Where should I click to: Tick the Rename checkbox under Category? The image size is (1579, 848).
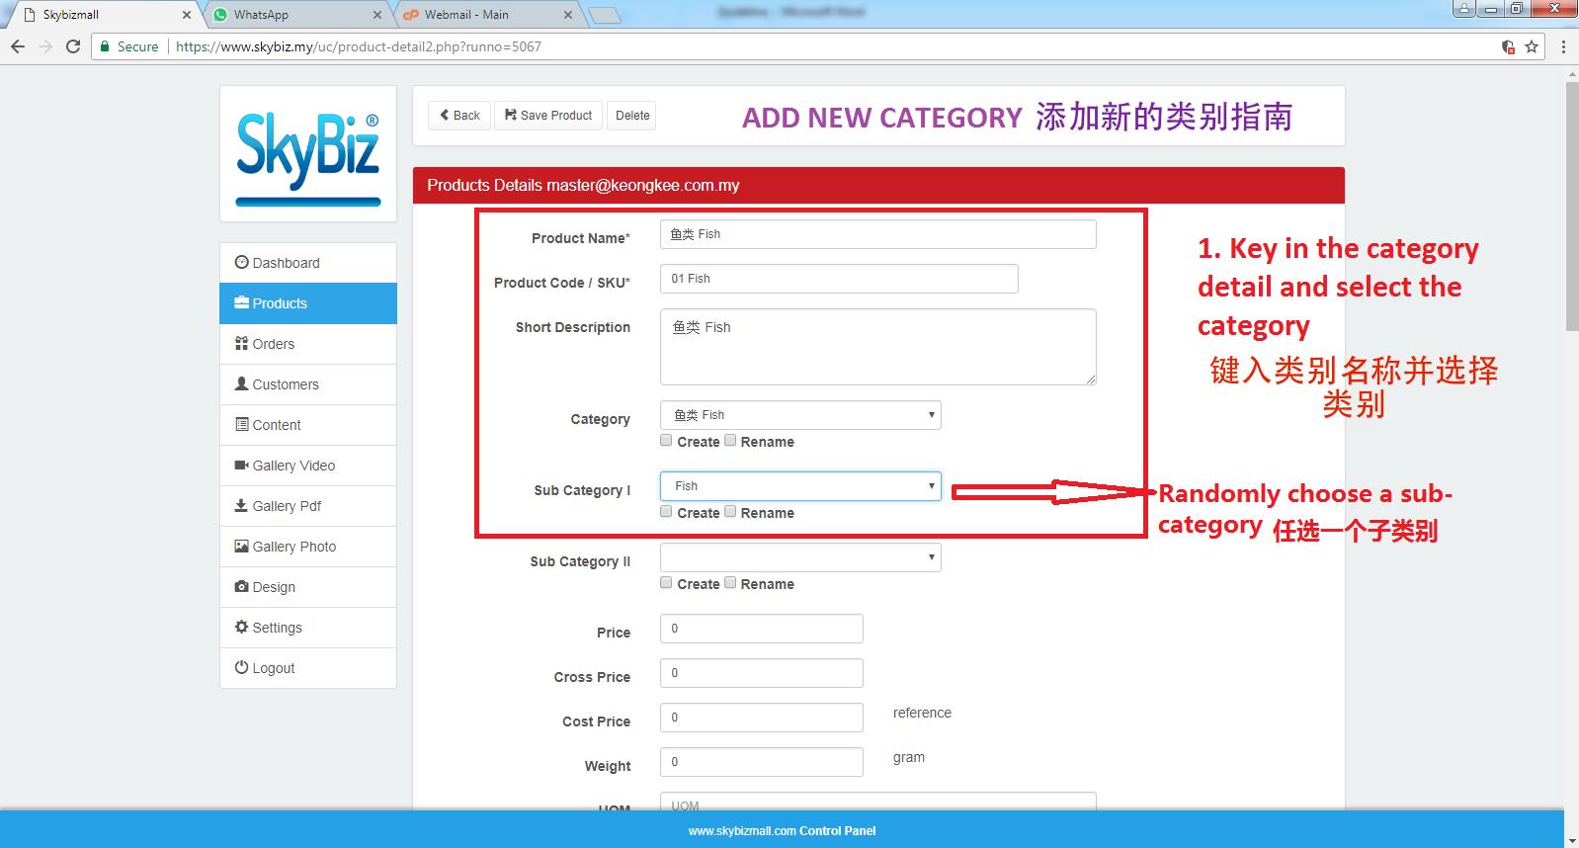point(730,441)
